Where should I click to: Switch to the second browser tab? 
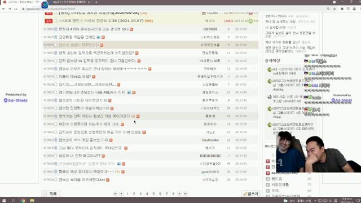click(x=69, y=2)
